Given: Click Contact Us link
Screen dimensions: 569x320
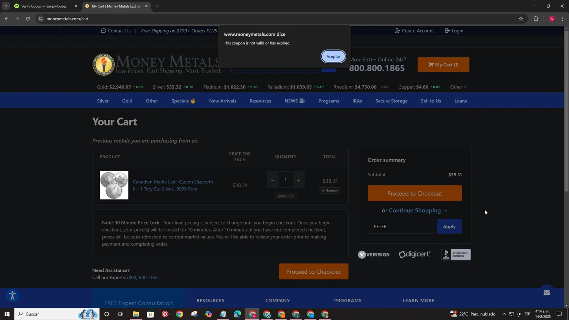Looking at the screenshot, I should point(116,31).
